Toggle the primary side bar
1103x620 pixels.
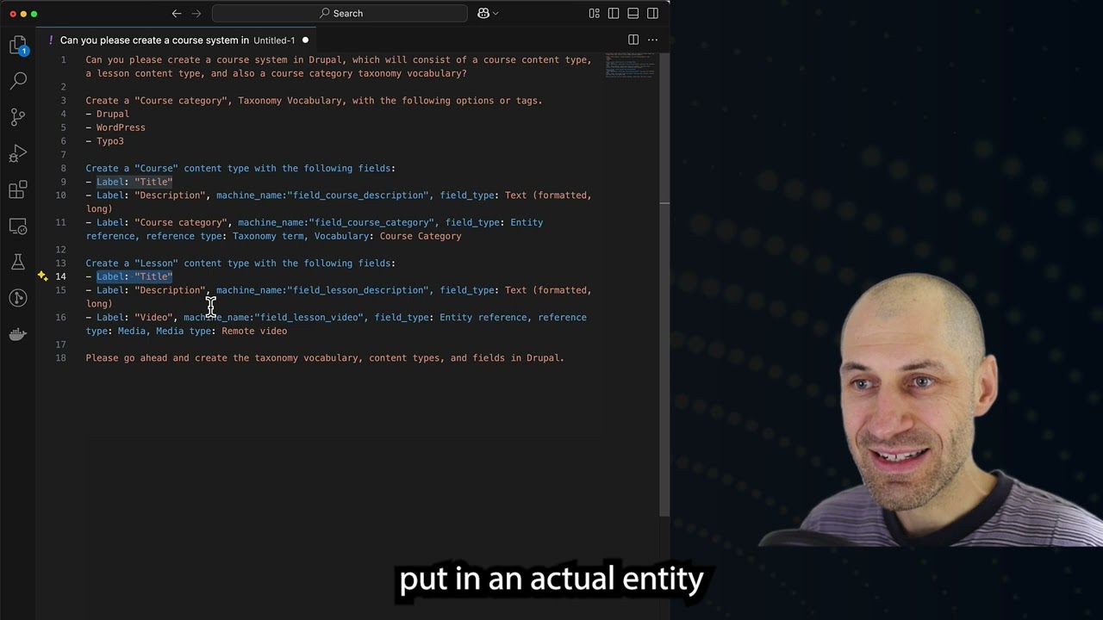click(x=614, y=13)
